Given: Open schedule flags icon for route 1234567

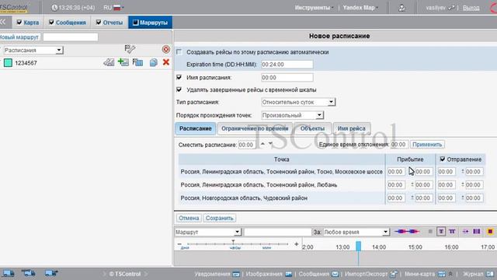Looking at the screenshot, I should 137,62.
